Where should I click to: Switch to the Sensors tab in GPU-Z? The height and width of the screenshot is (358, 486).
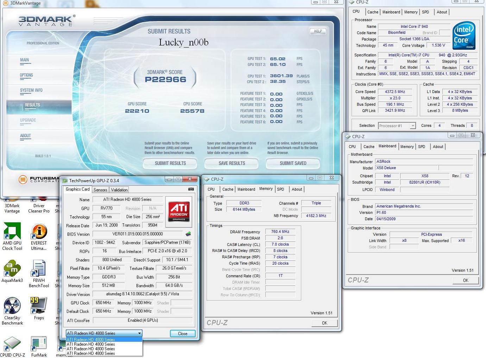(100, 190)
